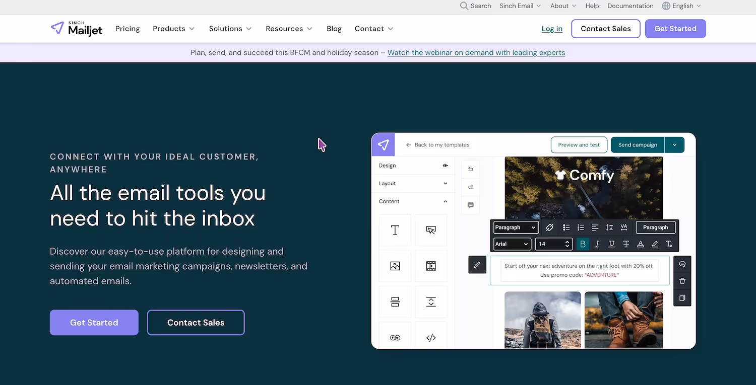
Task: Click the globe language icon
Action: click(x=666, y=6)
